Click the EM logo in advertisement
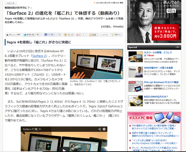Viewport: 186px width, 152px height. [x=171, y=11]
